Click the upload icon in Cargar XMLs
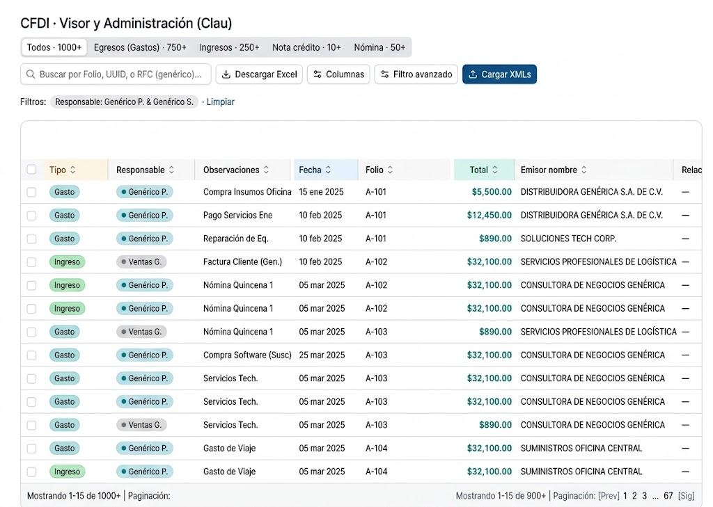 [x=473, y=74]
